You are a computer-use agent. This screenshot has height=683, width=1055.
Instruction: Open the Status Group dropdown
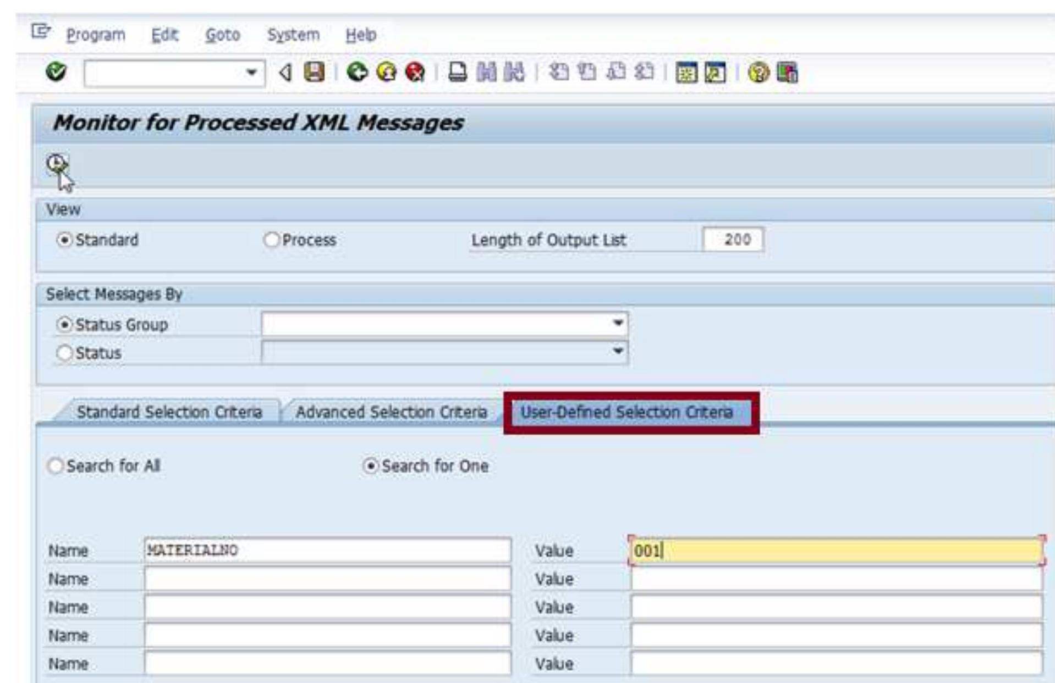coord(618,324)
